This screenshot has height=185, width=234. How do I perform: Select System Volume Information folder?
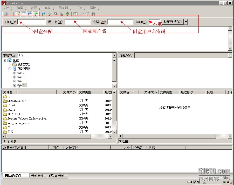(27, 119)
